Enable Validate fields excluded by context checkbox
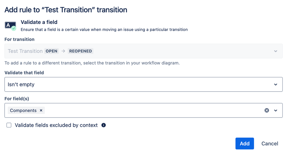 (9, 125)
